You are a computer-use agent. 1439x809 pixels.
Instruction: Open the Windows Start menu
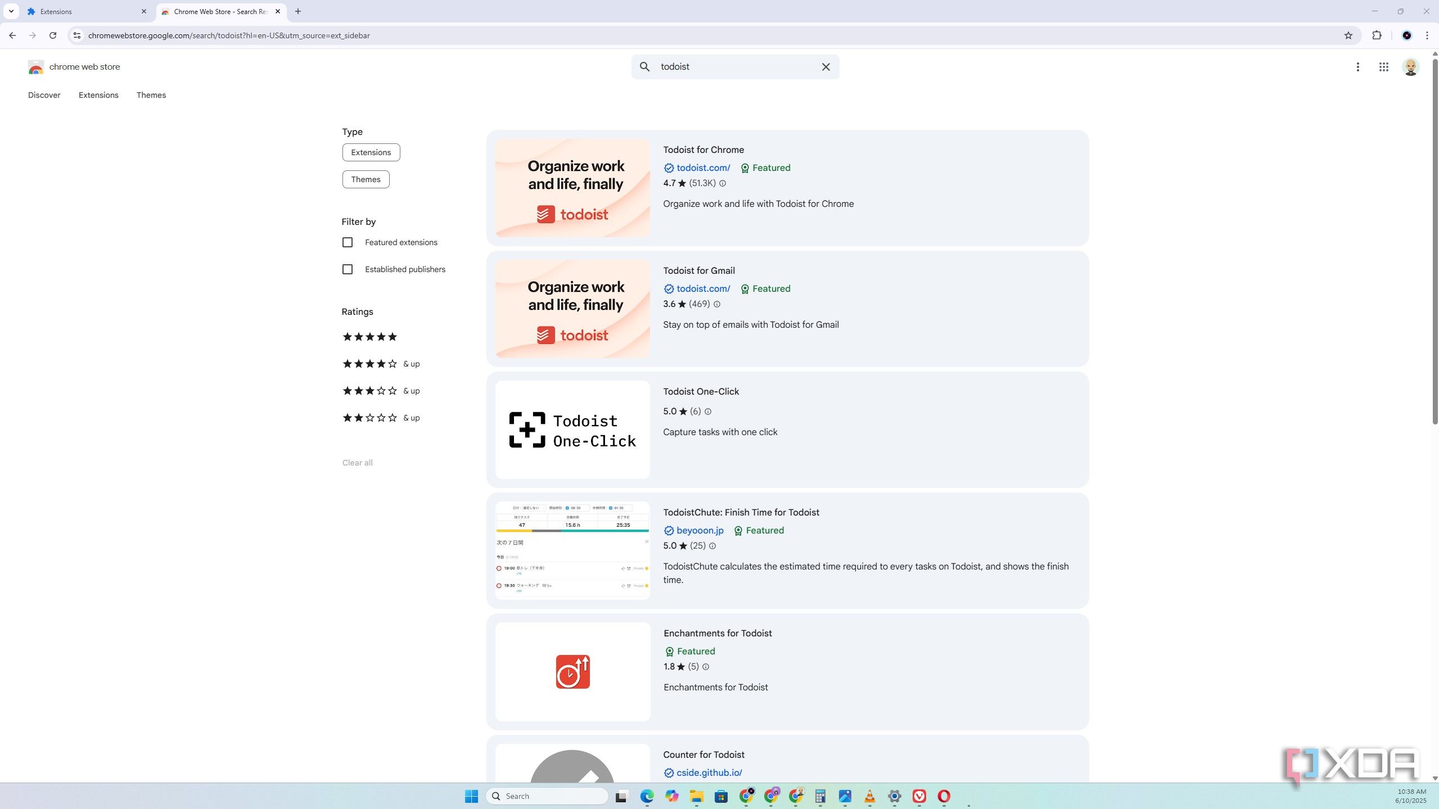click(471, 796)
